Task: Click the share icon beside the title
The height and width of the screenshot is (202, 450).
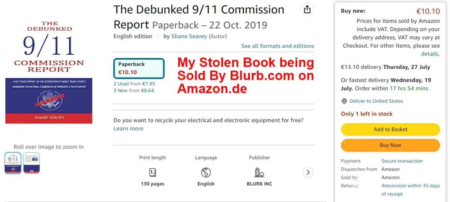Action: [307, 10]
